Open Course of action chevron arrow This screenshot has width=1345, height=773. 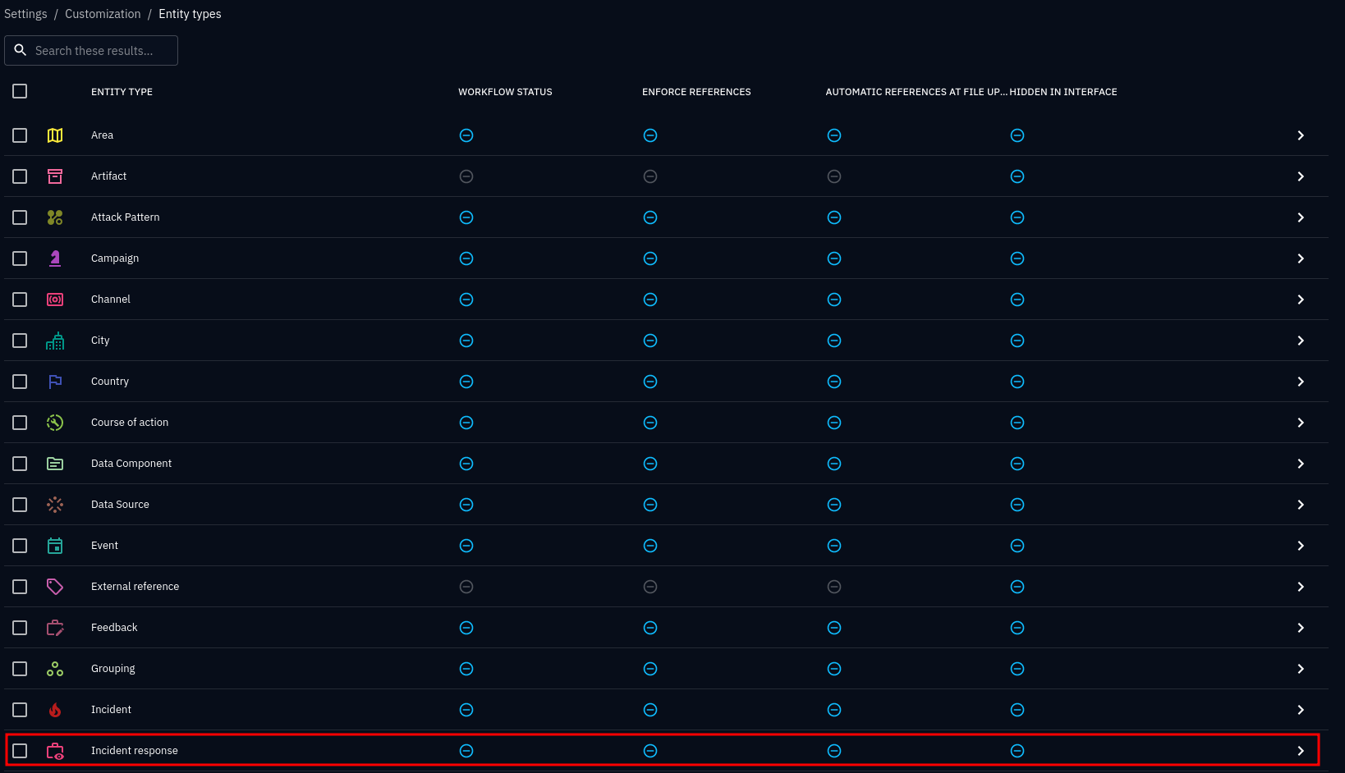coord(1301,423)
